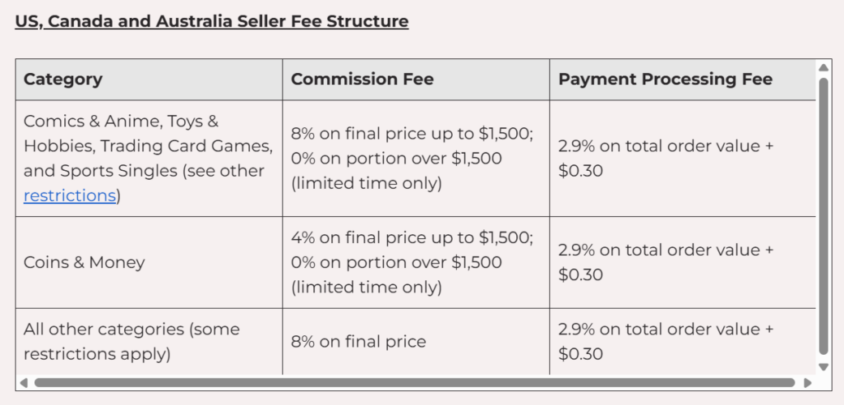Click the 4% on final price cell

pyautogui.click(x=416, y=262)
